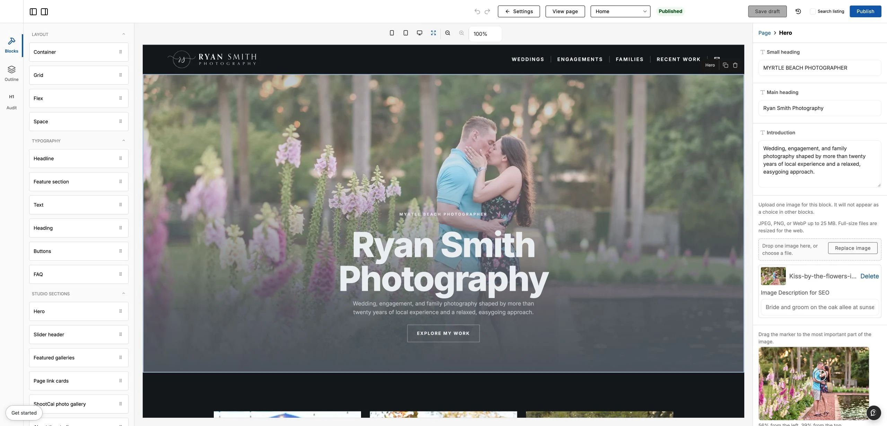The height and width of the screenshot is (426, 887).
Task: Select the Heading typography block
Action: click(x=79, y=228)
